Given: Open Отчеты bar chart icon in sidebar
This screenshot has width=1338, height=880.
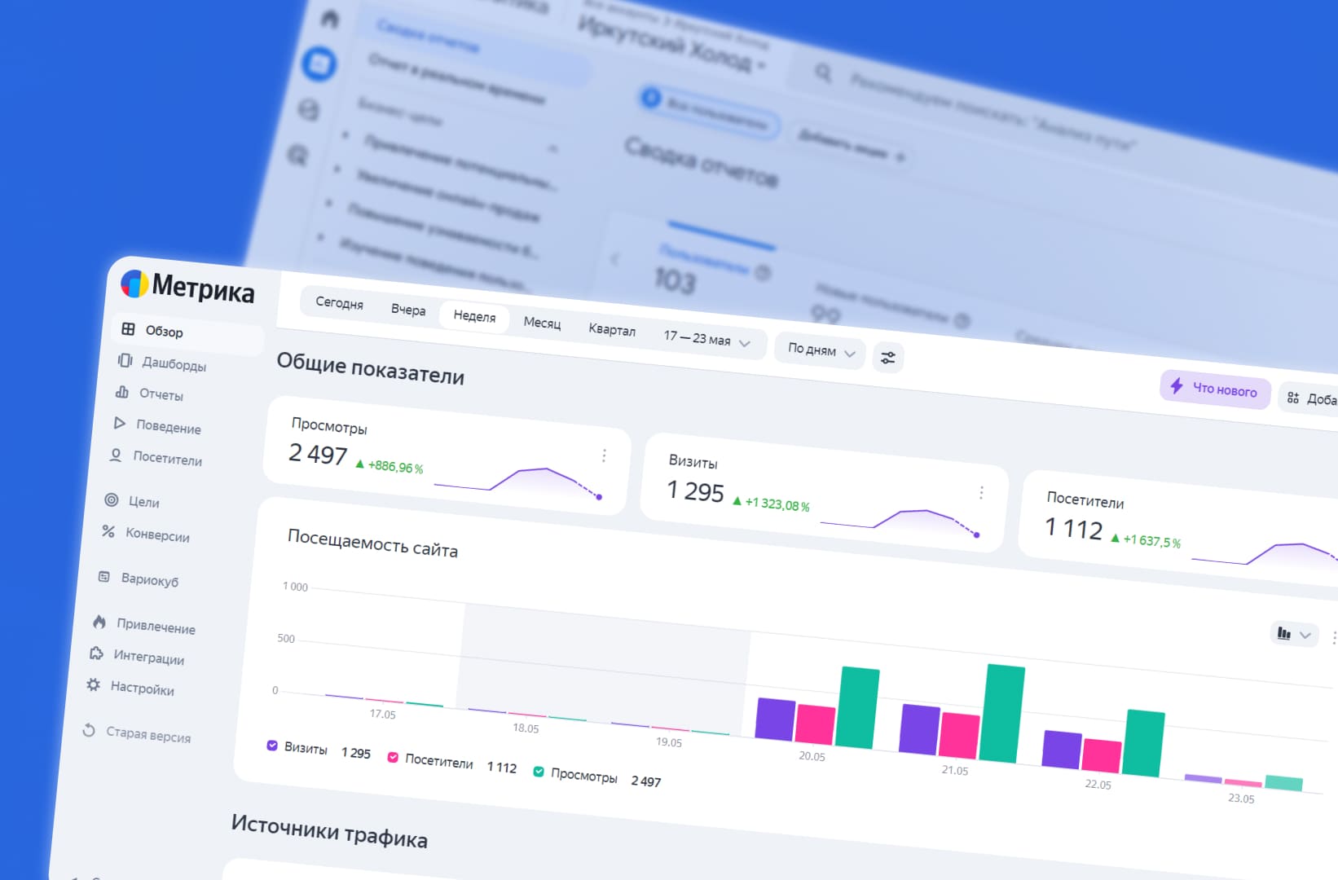Looking at the screenshot, I should click(122, 392).
